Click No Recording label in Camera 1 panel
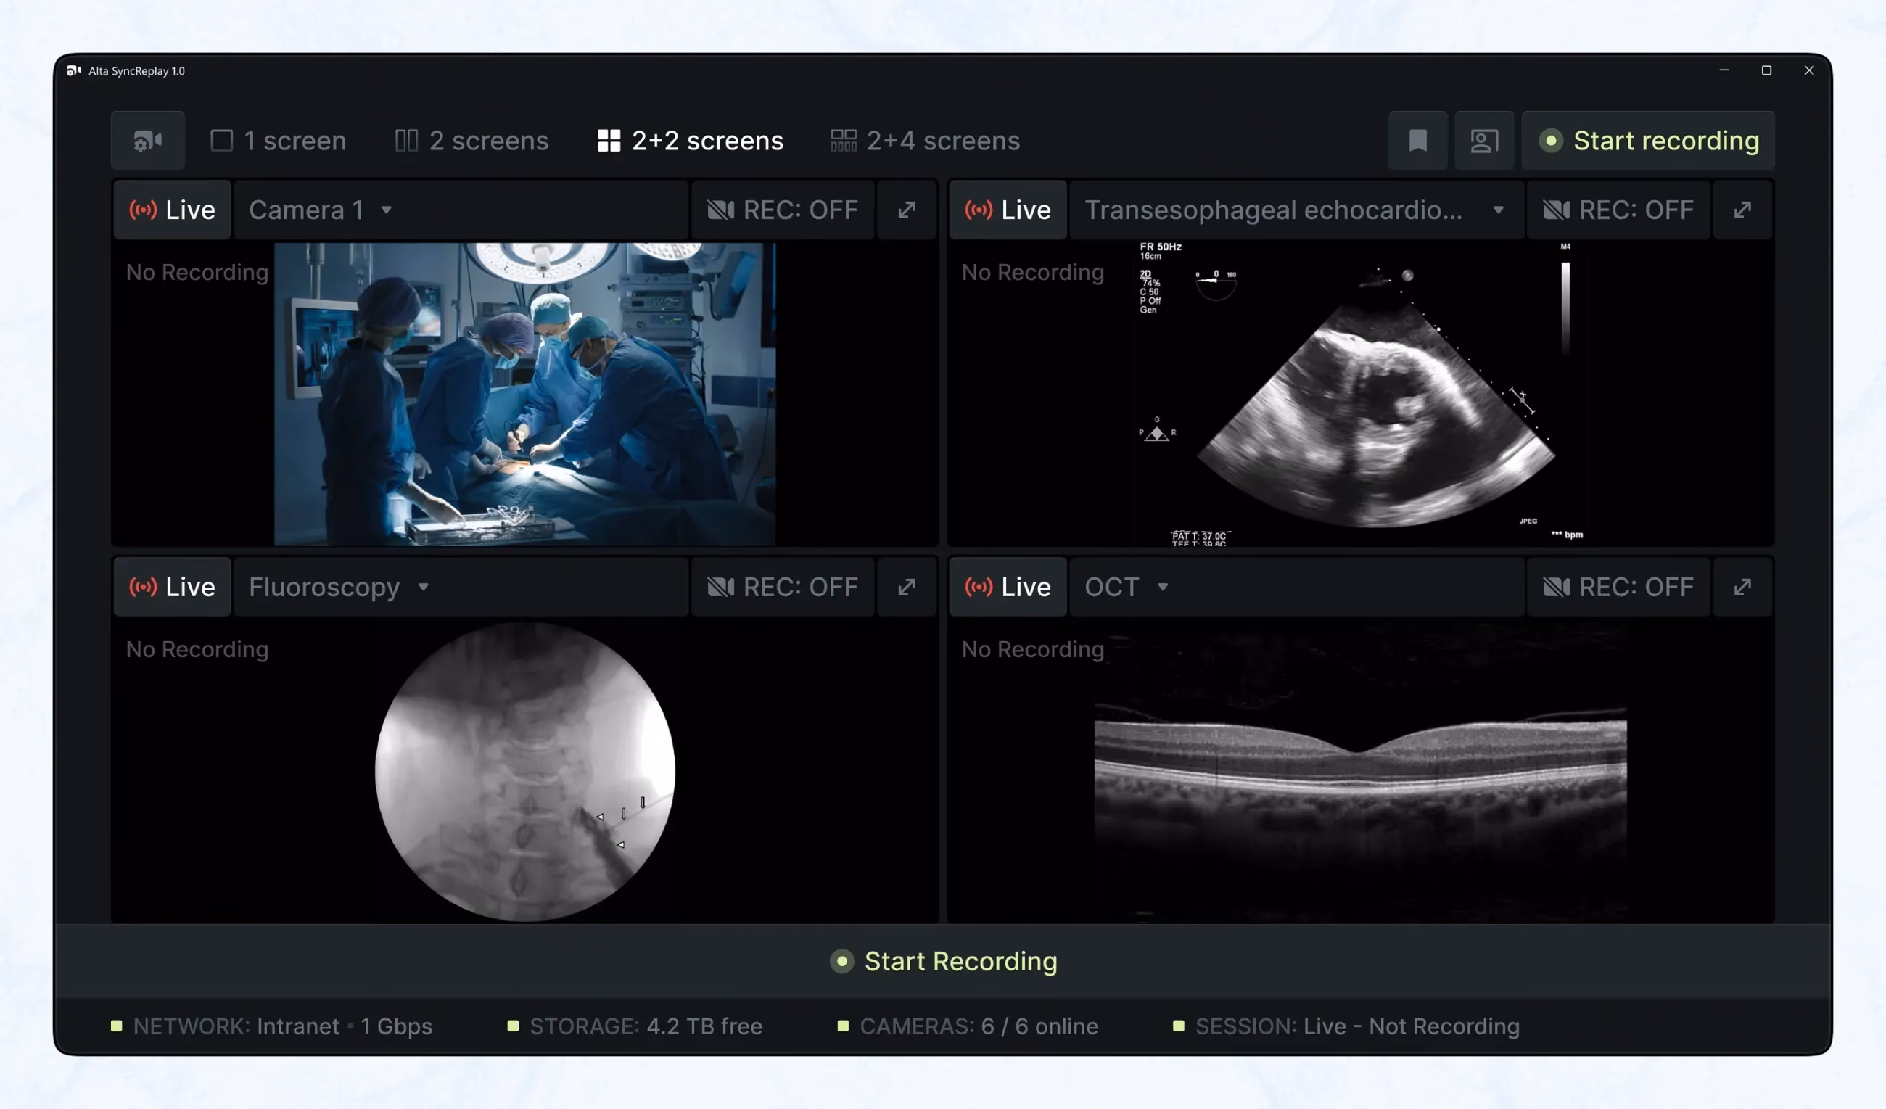Image resolution: width=1886 pixels, height=1109 pixels. click(197, 273)
